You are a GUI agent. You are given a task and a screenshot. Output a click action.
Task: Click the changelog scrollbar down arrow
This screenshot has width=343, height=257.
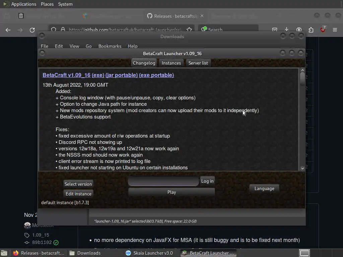point(302,168)
